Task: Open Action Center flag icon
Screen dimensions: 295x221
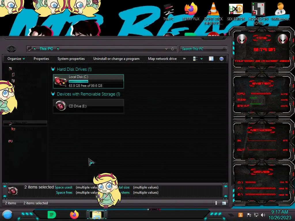Action: click(x=249, y=215)
